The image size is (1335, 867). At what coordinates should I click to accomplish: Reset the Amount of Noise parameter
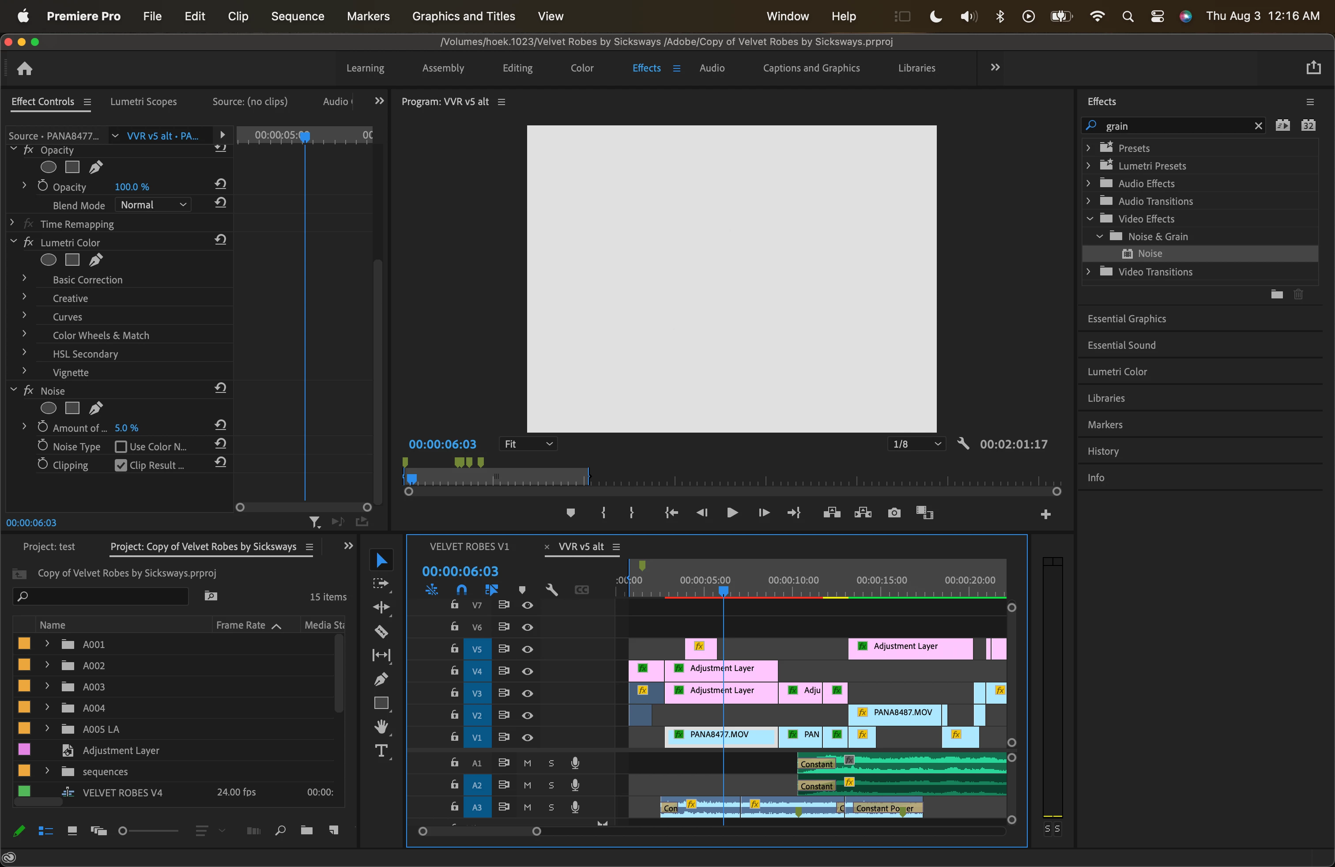pos(220,425)
